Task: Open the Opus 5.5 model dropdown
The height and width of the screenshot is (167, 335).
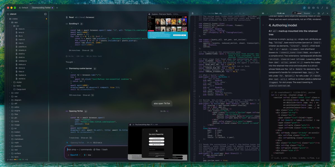Action: click(74, 155)
